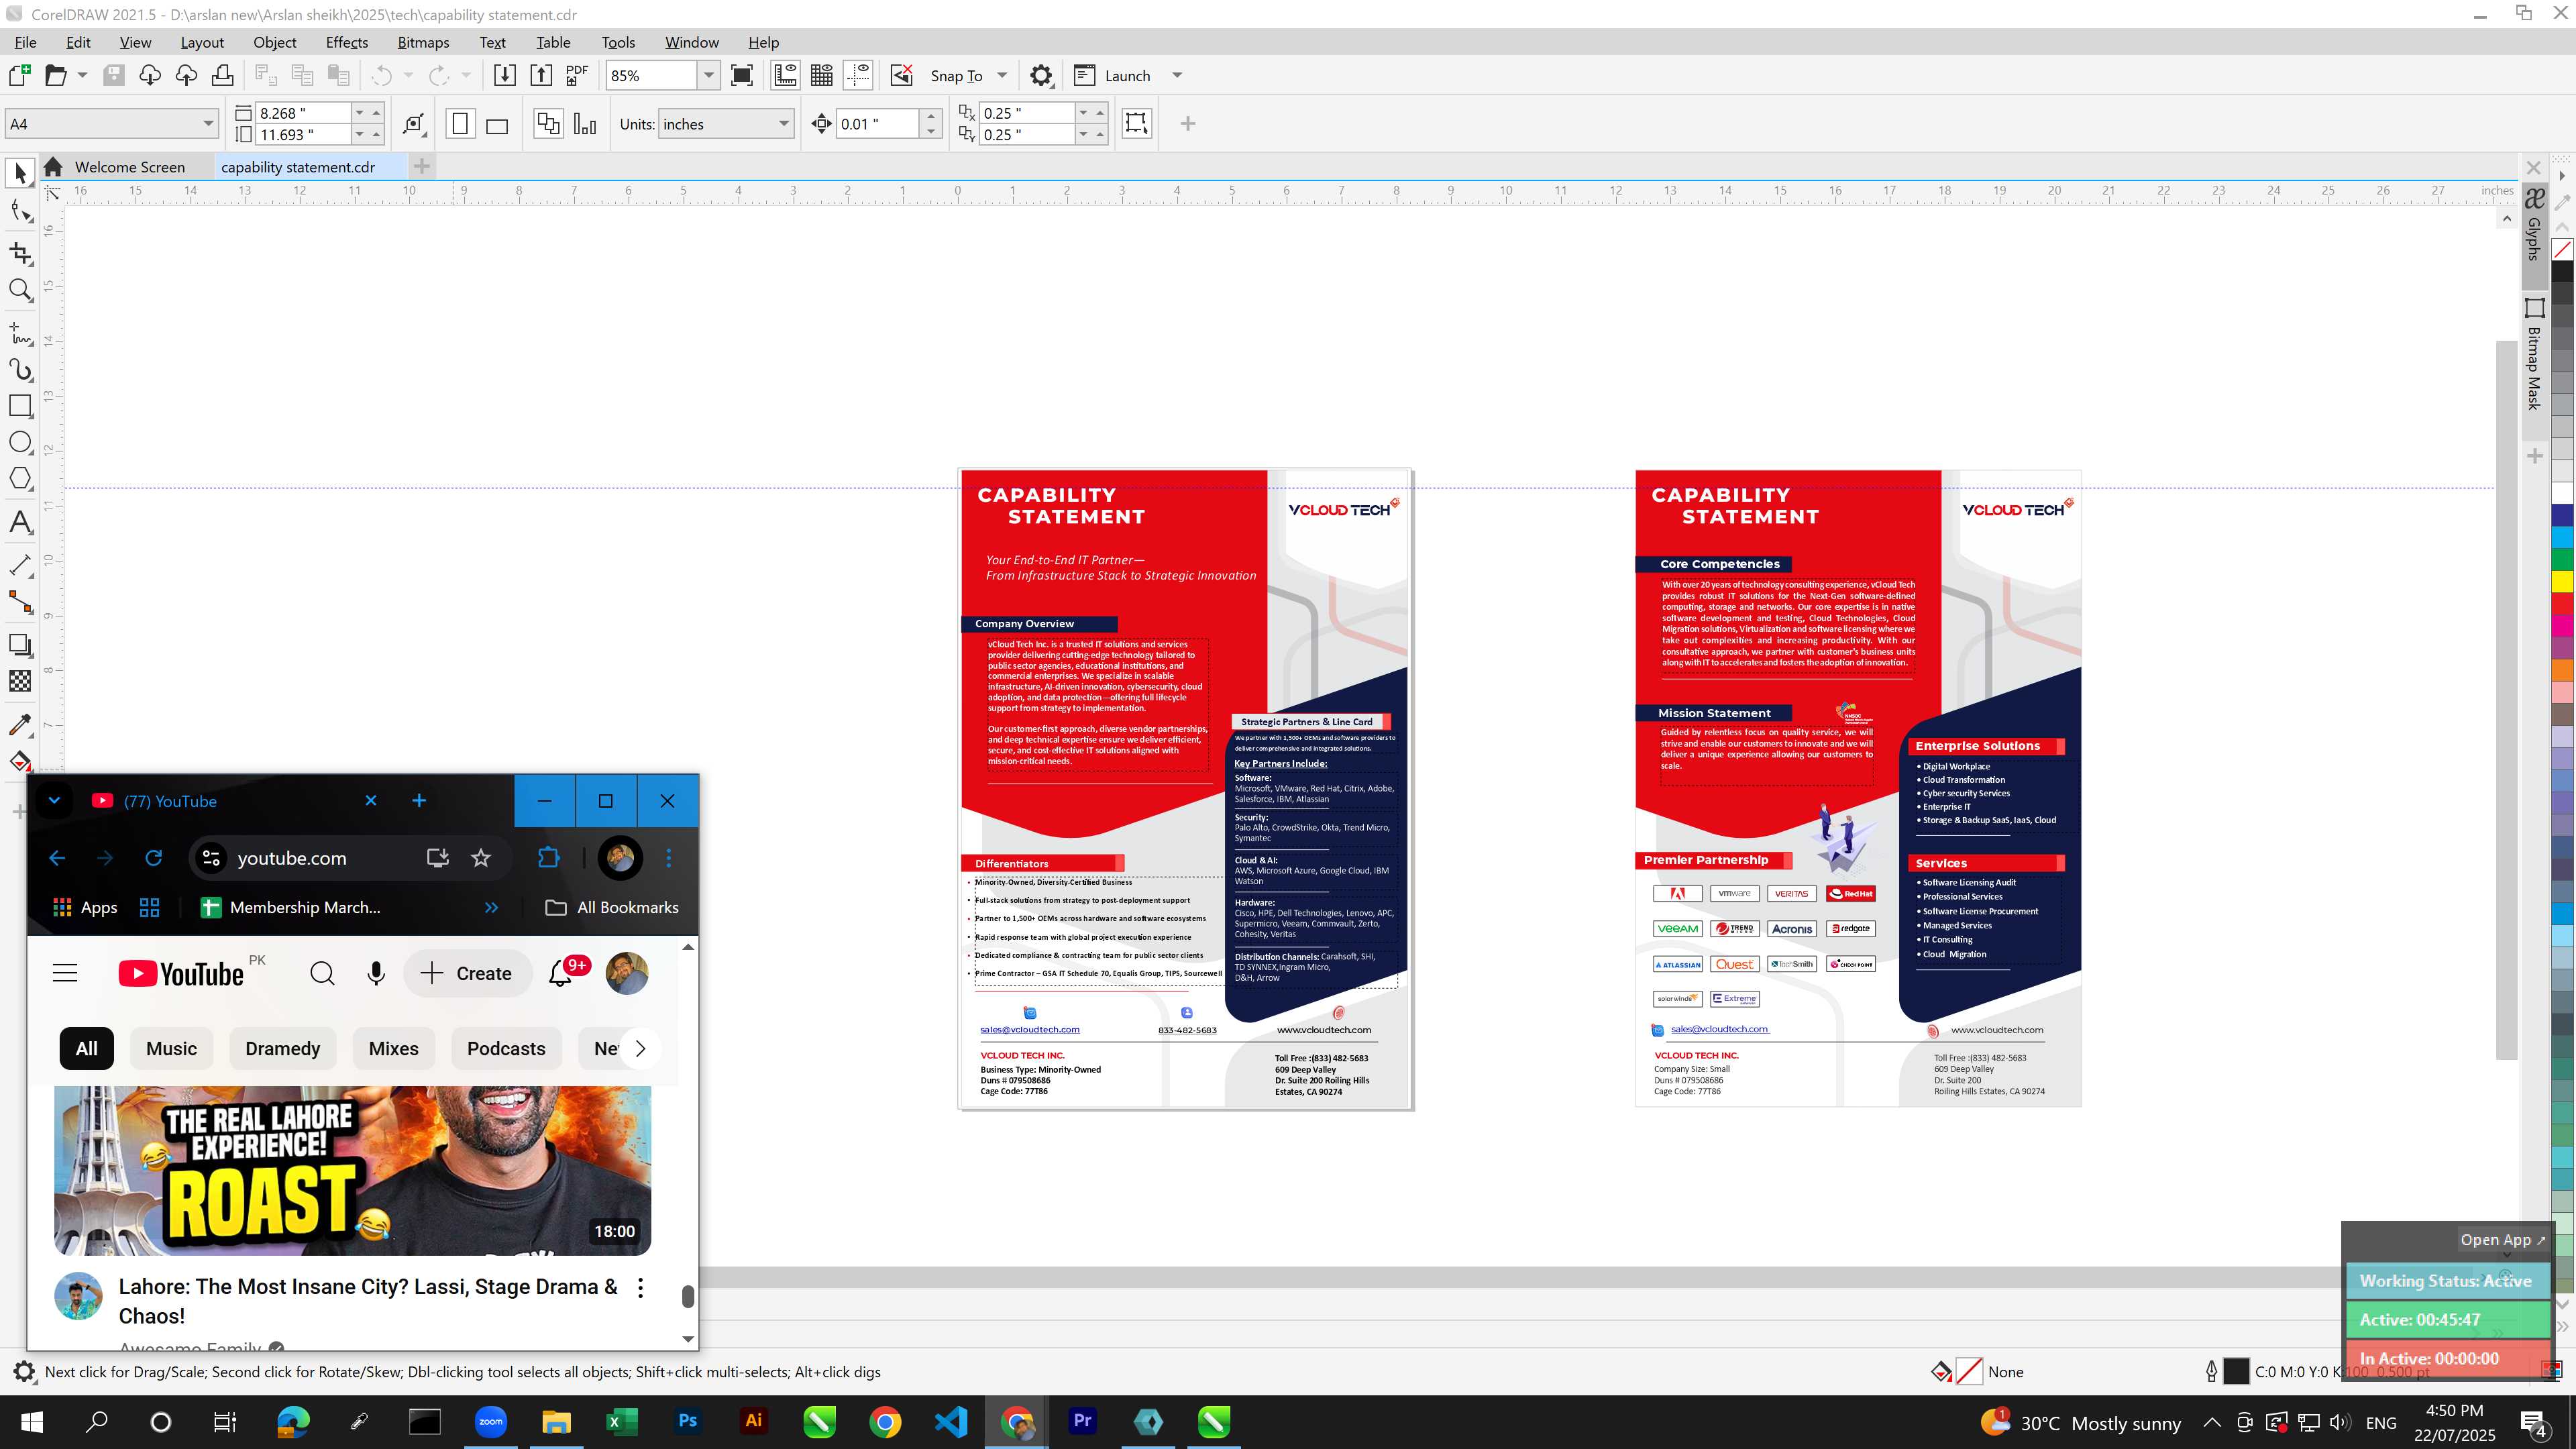The height and width of the screenshot is (1449, 2576).
Task: Toggle Show grid button
Action: pos(822,75)
